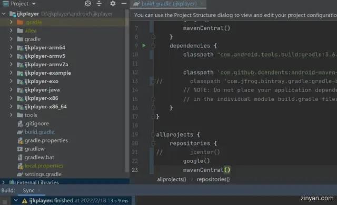337x205 pixels.
Task: Select gradlew.bat file
Action: [39, 157]
